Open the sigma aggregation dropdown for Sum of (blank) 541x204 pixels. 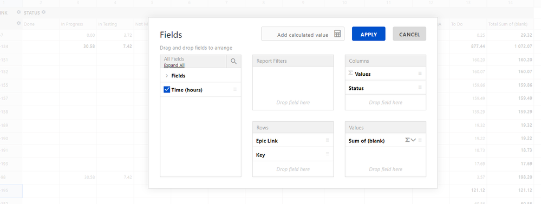coord(410,140)
